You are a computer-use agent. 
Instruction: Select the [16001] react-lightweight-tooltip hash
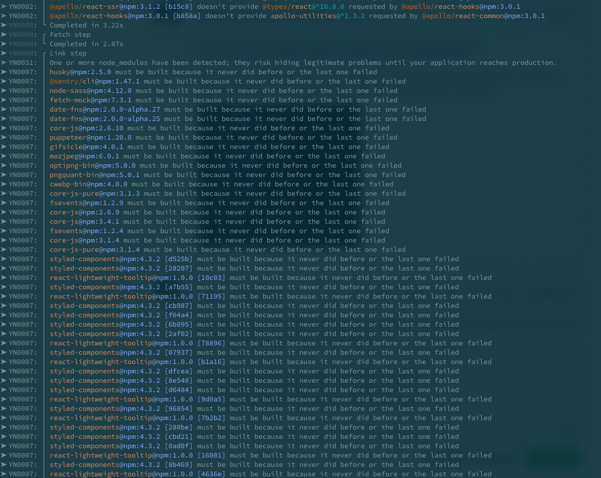pos(211,455)
